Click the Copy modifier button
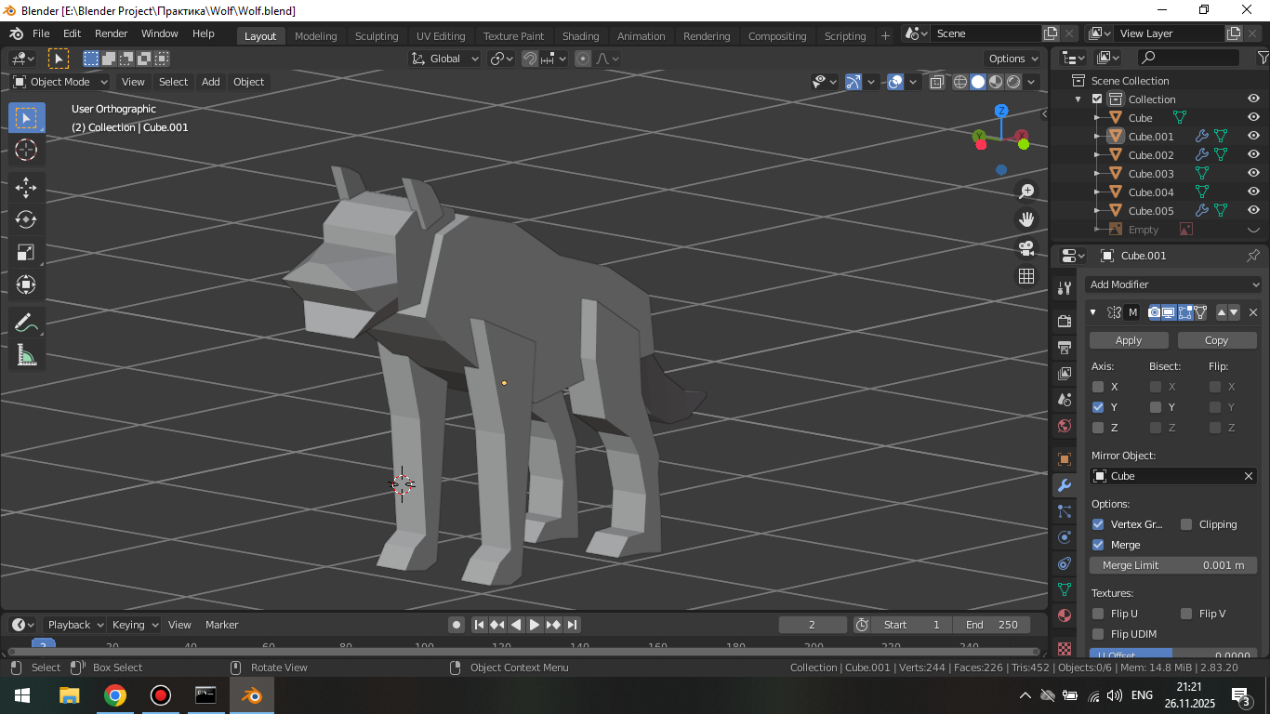The image size is (1270, 714). tap(1216, 340)
